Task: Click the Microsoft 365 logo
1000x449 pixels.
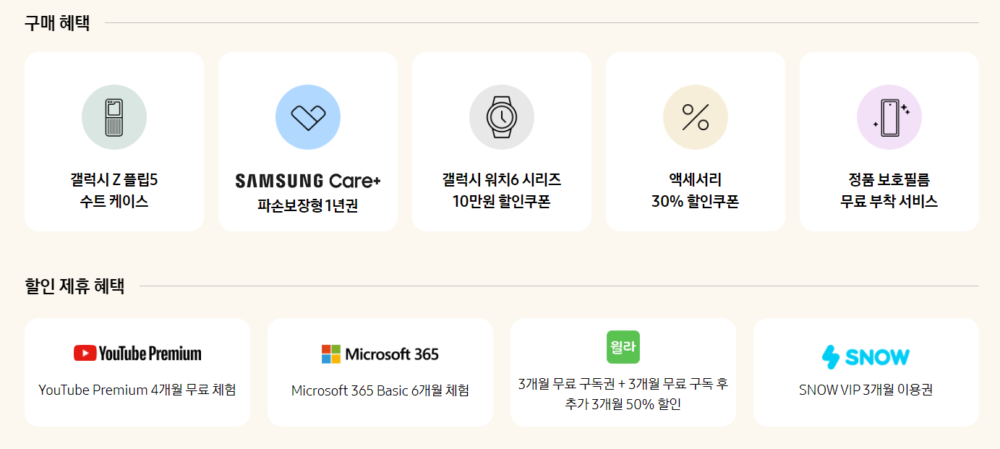Action: click(380, 352)
